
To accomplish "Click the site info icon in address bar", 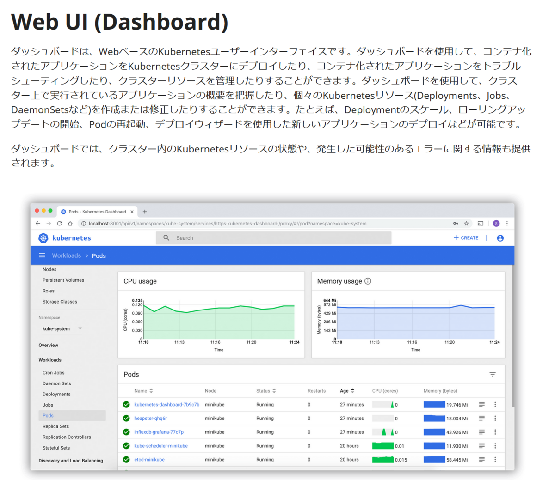I will pyautogui.click(x=84, y=223).
